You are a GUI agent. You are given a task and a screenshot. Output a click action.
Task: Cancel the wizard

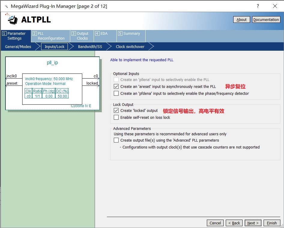(215, 223)
